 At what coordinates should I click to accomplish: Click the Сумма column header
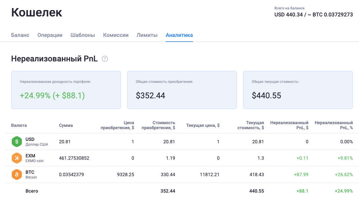pyautogui.click(x=66, y=125)
